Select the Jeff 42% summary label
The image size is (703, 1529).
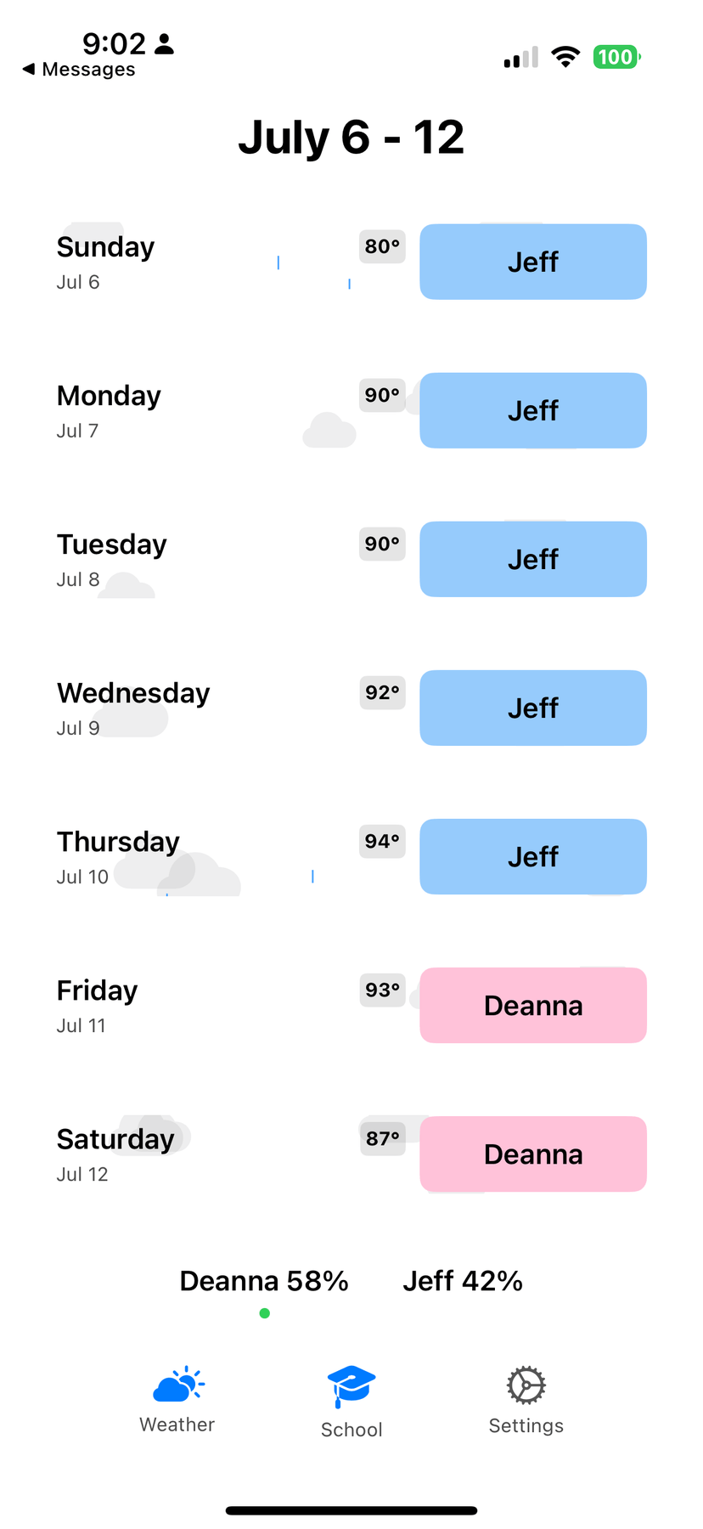463,1281
